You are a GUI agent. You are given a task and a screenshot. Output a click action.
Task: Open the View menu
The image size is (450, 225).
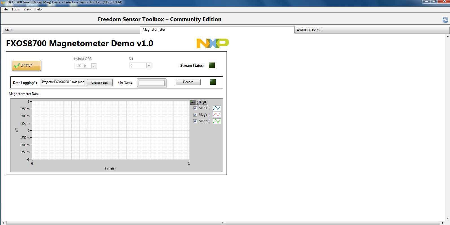[27, 9]
